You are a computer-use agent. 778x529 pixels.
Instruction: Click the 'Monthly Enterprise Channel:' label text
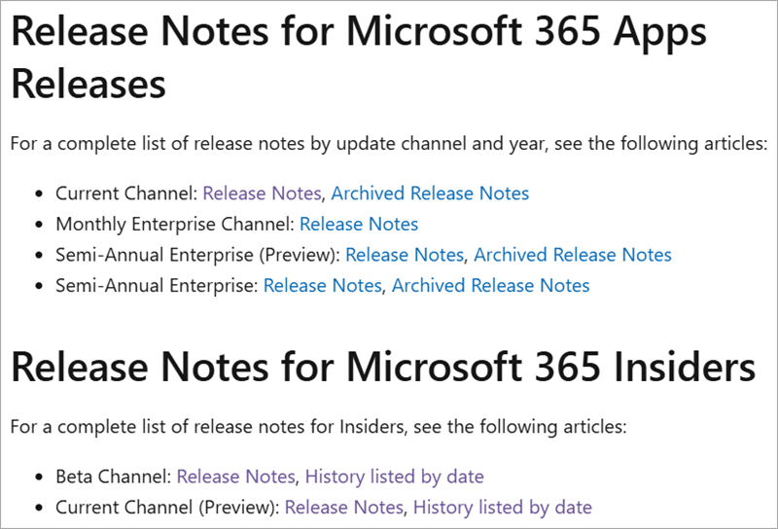pyautogui.click(x=175, y=224)
